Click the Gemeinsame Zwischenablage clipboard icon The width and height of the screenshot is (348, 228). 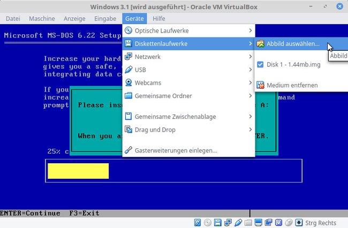tap(128, 116)
